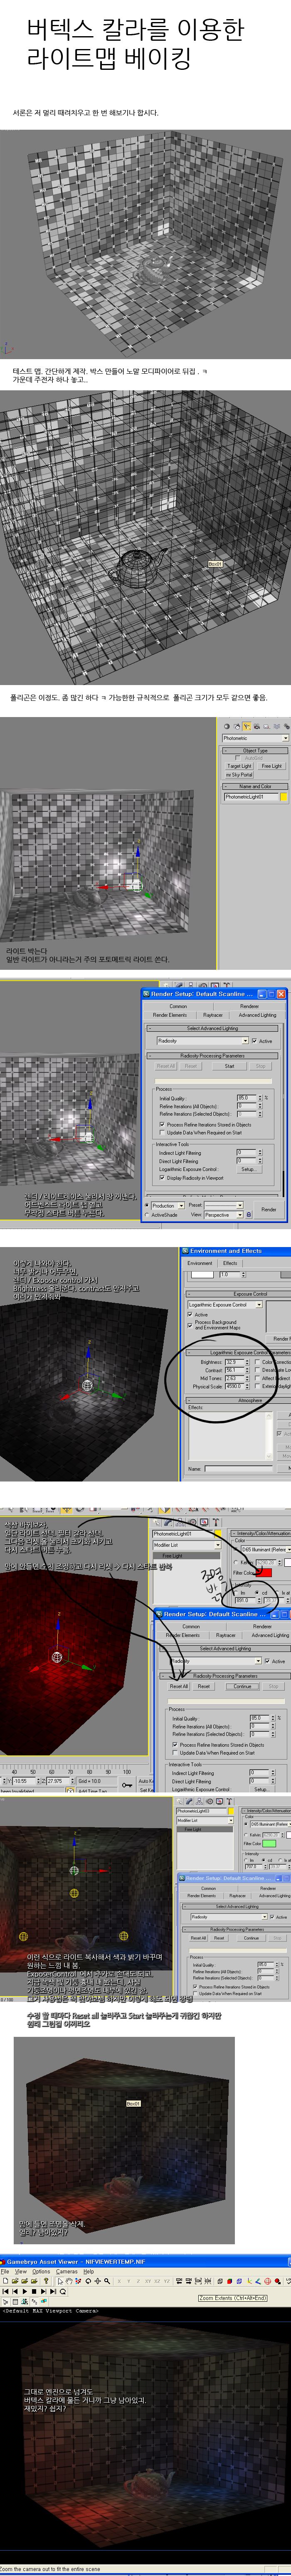Open Radiosity dropdown in Render Setup showing Start button
This screenshot has width=291, height=2576.
click(203, 1041)
